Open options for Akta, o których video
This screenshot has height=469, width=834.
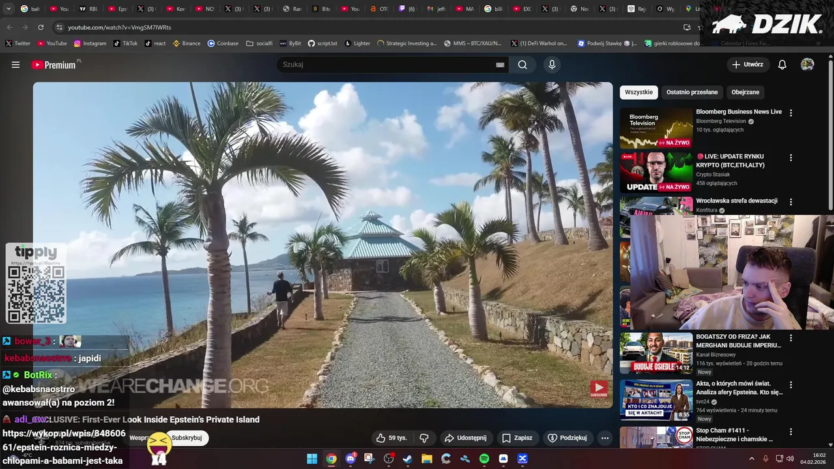(791, 384)
